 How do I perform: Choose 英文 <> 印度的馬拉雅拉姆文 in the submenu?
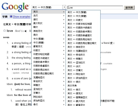point(83,43)
